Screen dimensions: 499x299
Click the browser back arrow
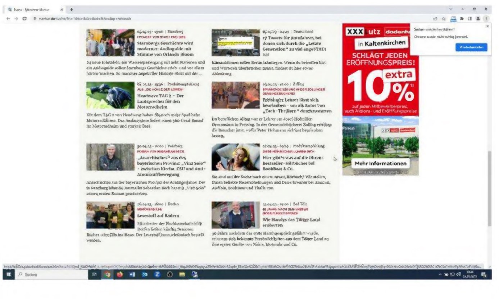8,18
